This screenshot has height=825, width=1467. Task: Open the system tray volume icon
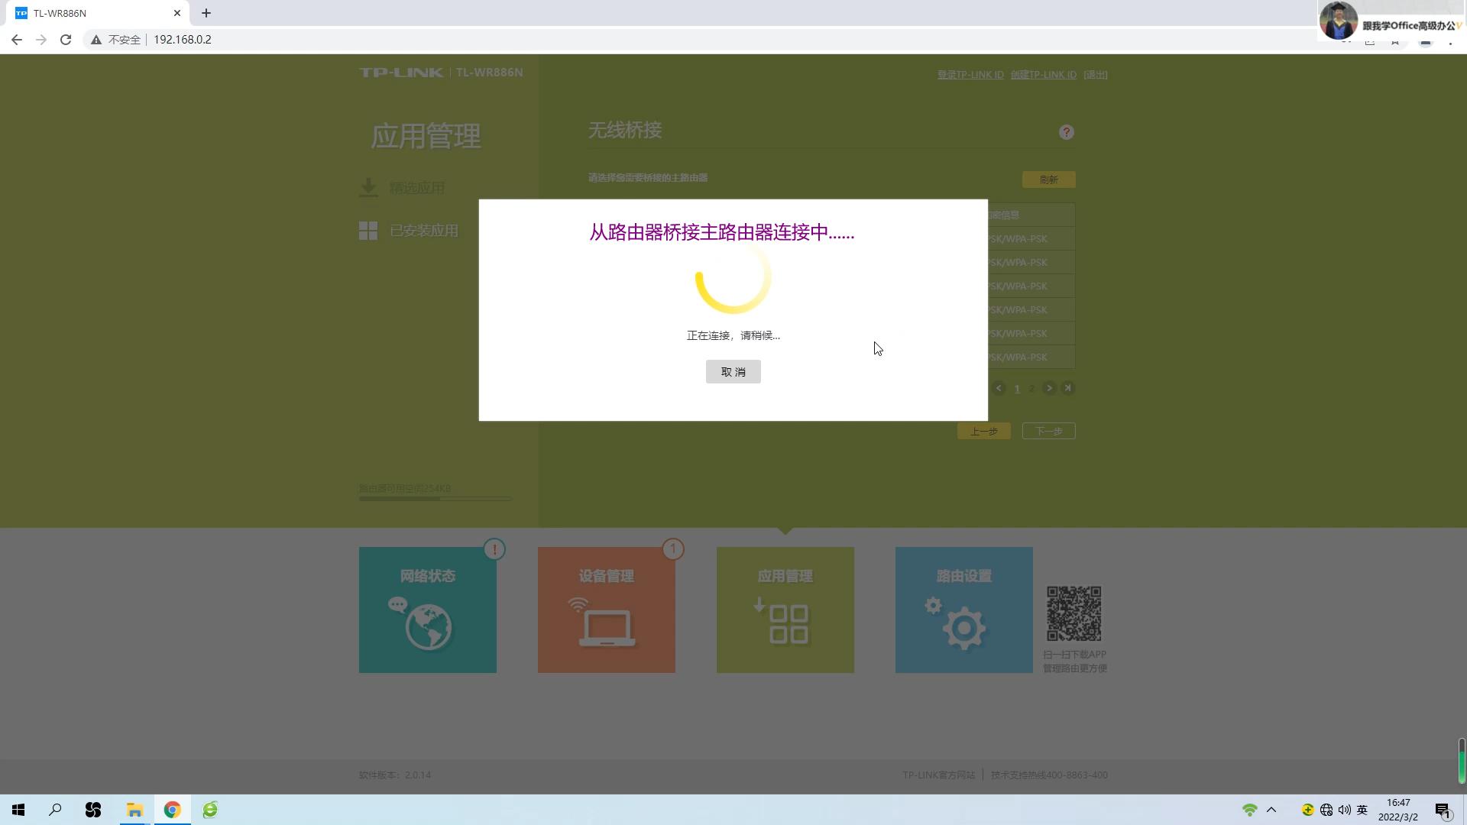click(1345, 809)
